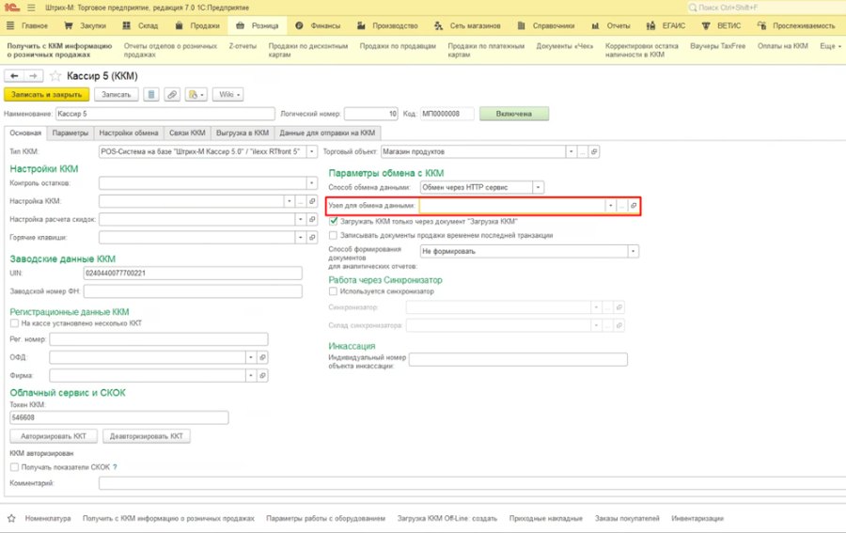Open Фирма linked item icon

coord(262,375)
